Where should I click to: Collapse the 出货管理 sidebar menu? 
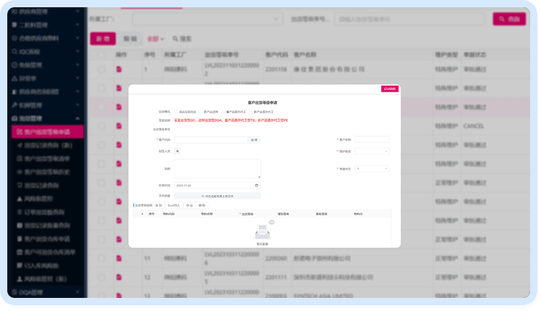tap(77, 118)
